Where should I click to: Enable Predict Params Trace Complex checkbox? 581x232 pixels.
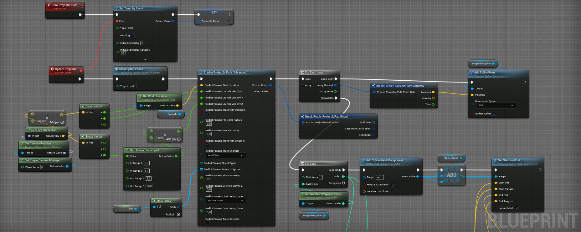pos(207,223)
